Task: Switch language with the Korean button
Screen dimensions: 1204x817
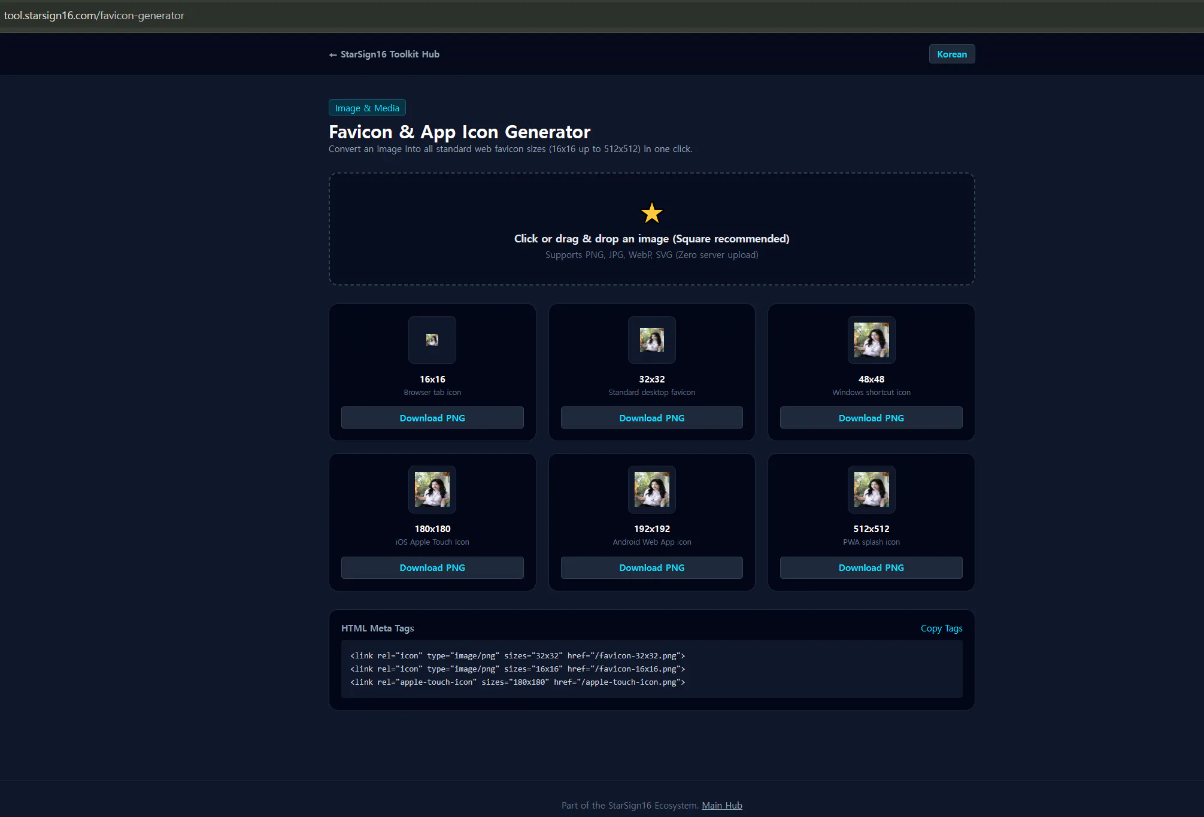Action: click(952, 54)
